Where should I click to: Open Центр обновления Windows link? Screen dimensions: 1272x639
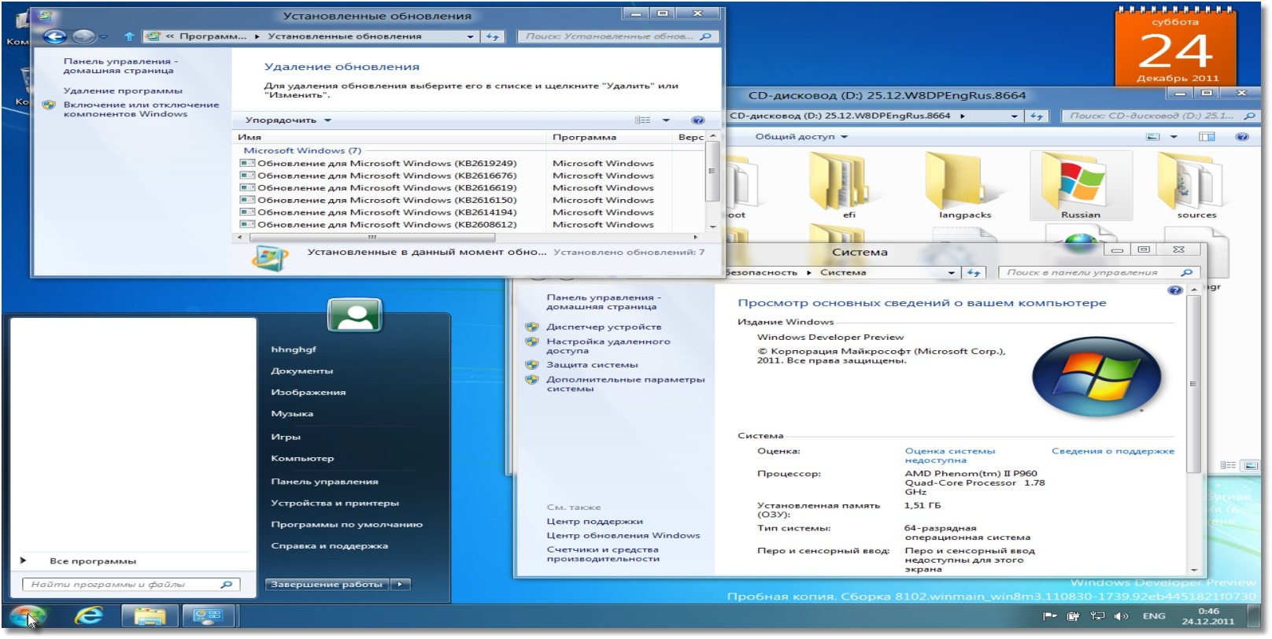[x=623, y=535]
